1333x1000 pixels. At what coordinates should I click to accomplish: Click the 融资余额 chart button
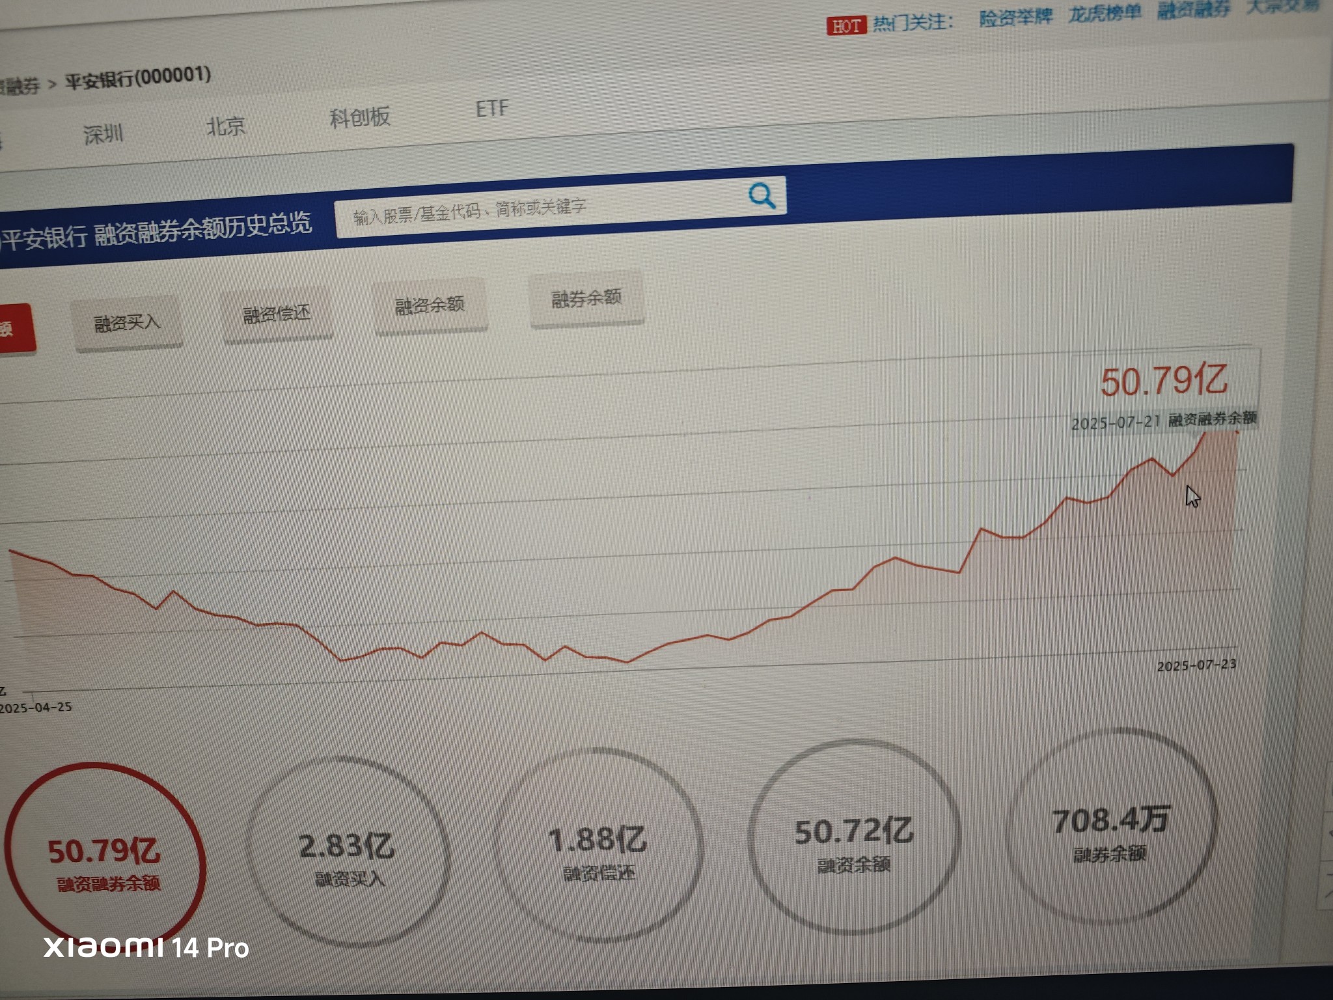click(x=430, y=305)
